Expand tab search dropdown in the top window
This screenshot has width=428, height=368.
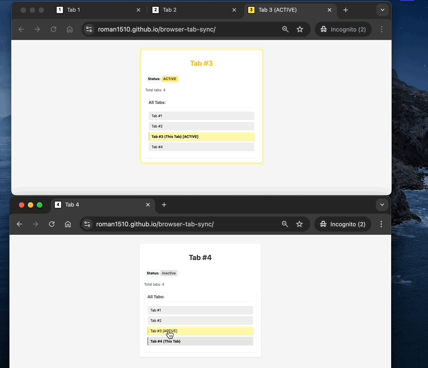pyautogui.click(x=383, y=10)
